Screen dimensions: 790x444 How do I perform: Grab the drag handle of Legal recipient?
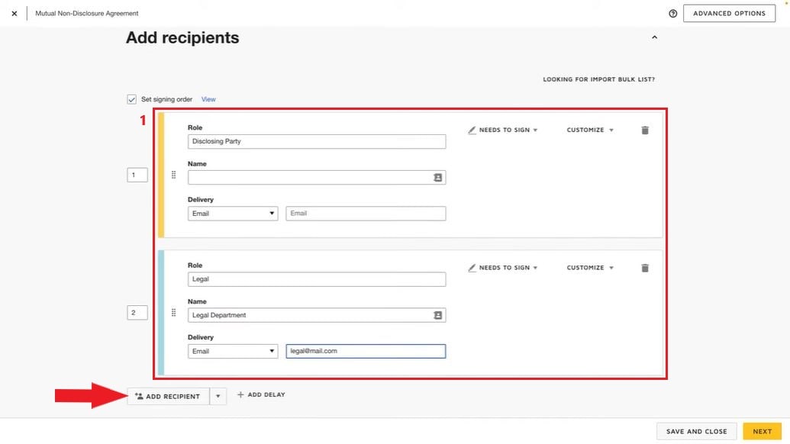coord(173,313)
